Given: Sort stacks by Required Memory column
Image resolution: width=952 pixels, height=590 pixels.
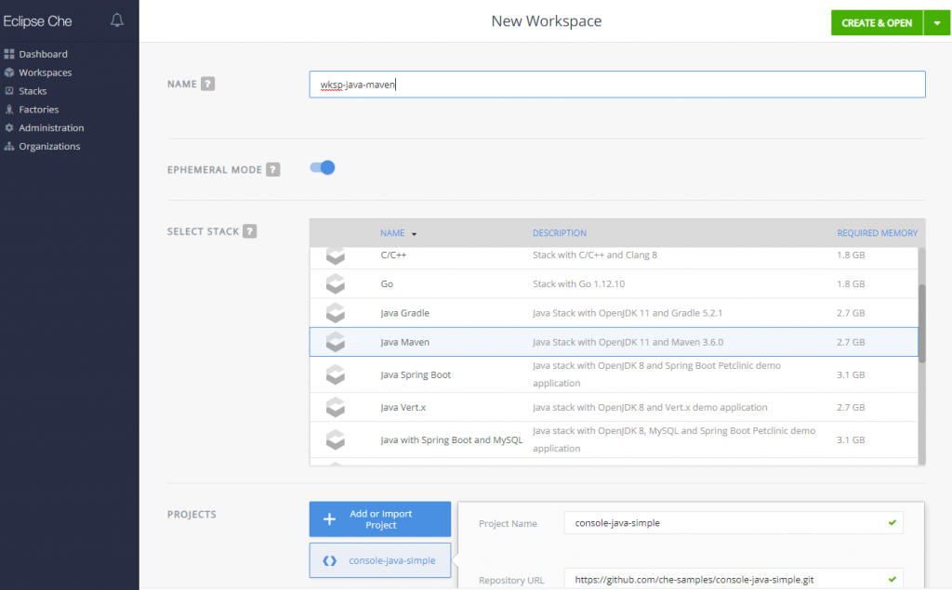Looking at the screenshot, I should (x=877, y=233).
